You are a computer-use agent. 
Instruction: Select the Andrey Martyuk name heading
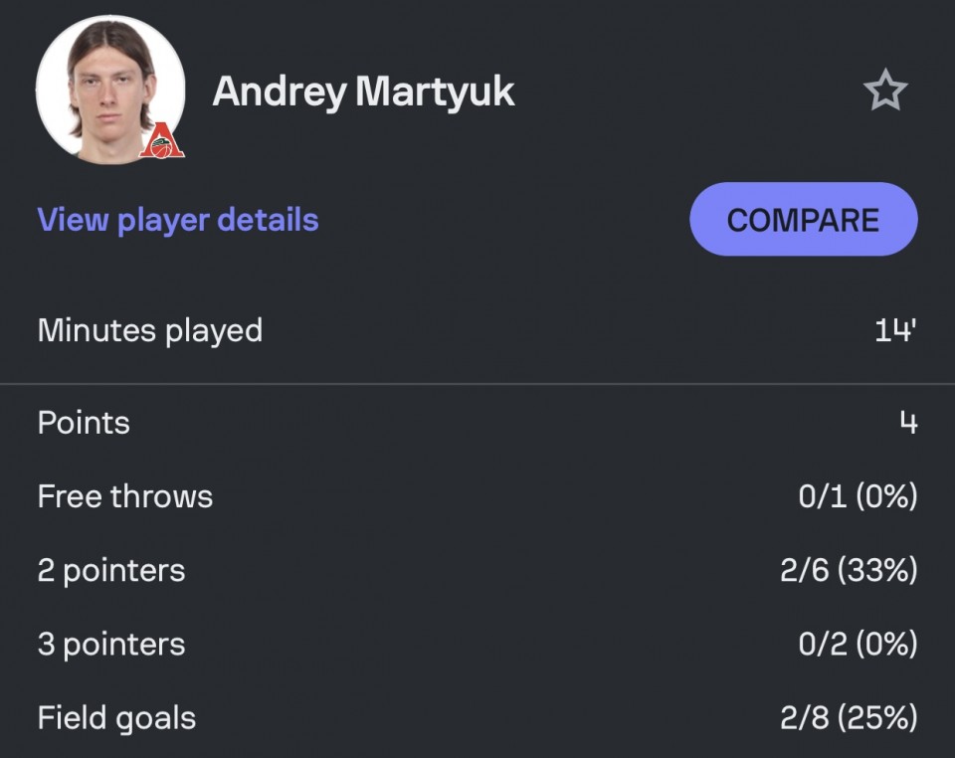pyautogui.click(x=364, y=92)
